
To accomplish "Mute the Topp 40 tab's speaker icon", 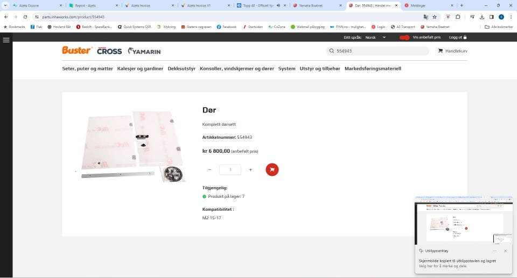I will pos(278,5).
